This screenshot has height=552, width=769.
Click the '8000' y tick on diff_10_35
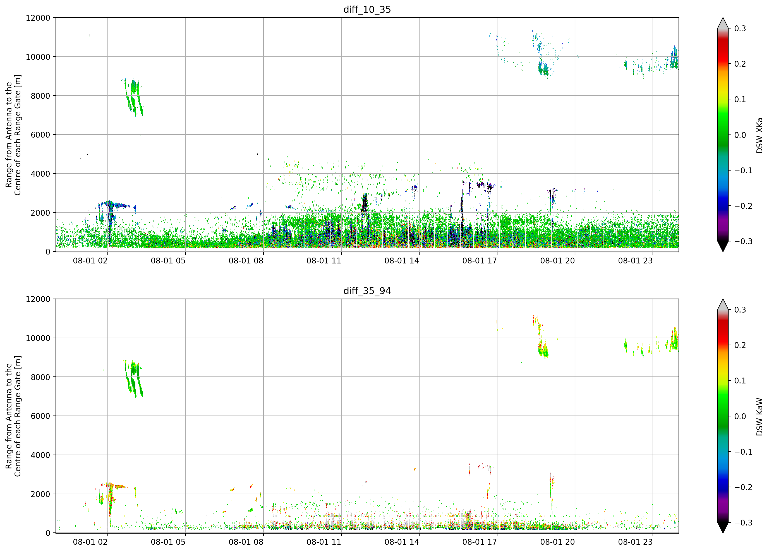pyautogui.click(x=40, y=96)
